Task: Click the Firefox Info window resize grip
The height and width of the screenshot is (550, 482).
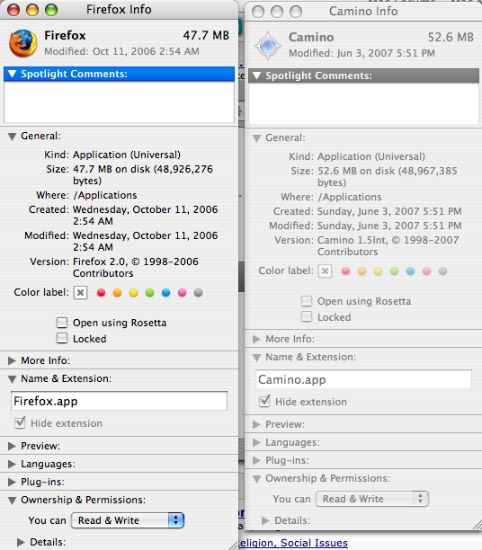Action: (x=233, y=546)
